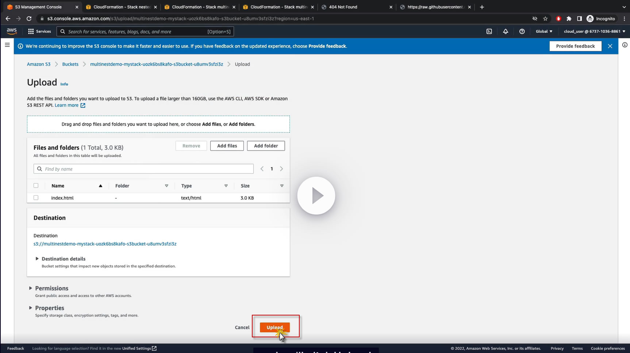Image resolution: width=630 pixels, height=353 pixels.
Task: Click the third-party cookies blocked eye icon
Action: pyautogui.click(x=535, y=19)
